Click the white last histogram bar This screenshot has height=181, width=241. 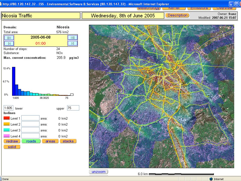[x=72, y=95]
